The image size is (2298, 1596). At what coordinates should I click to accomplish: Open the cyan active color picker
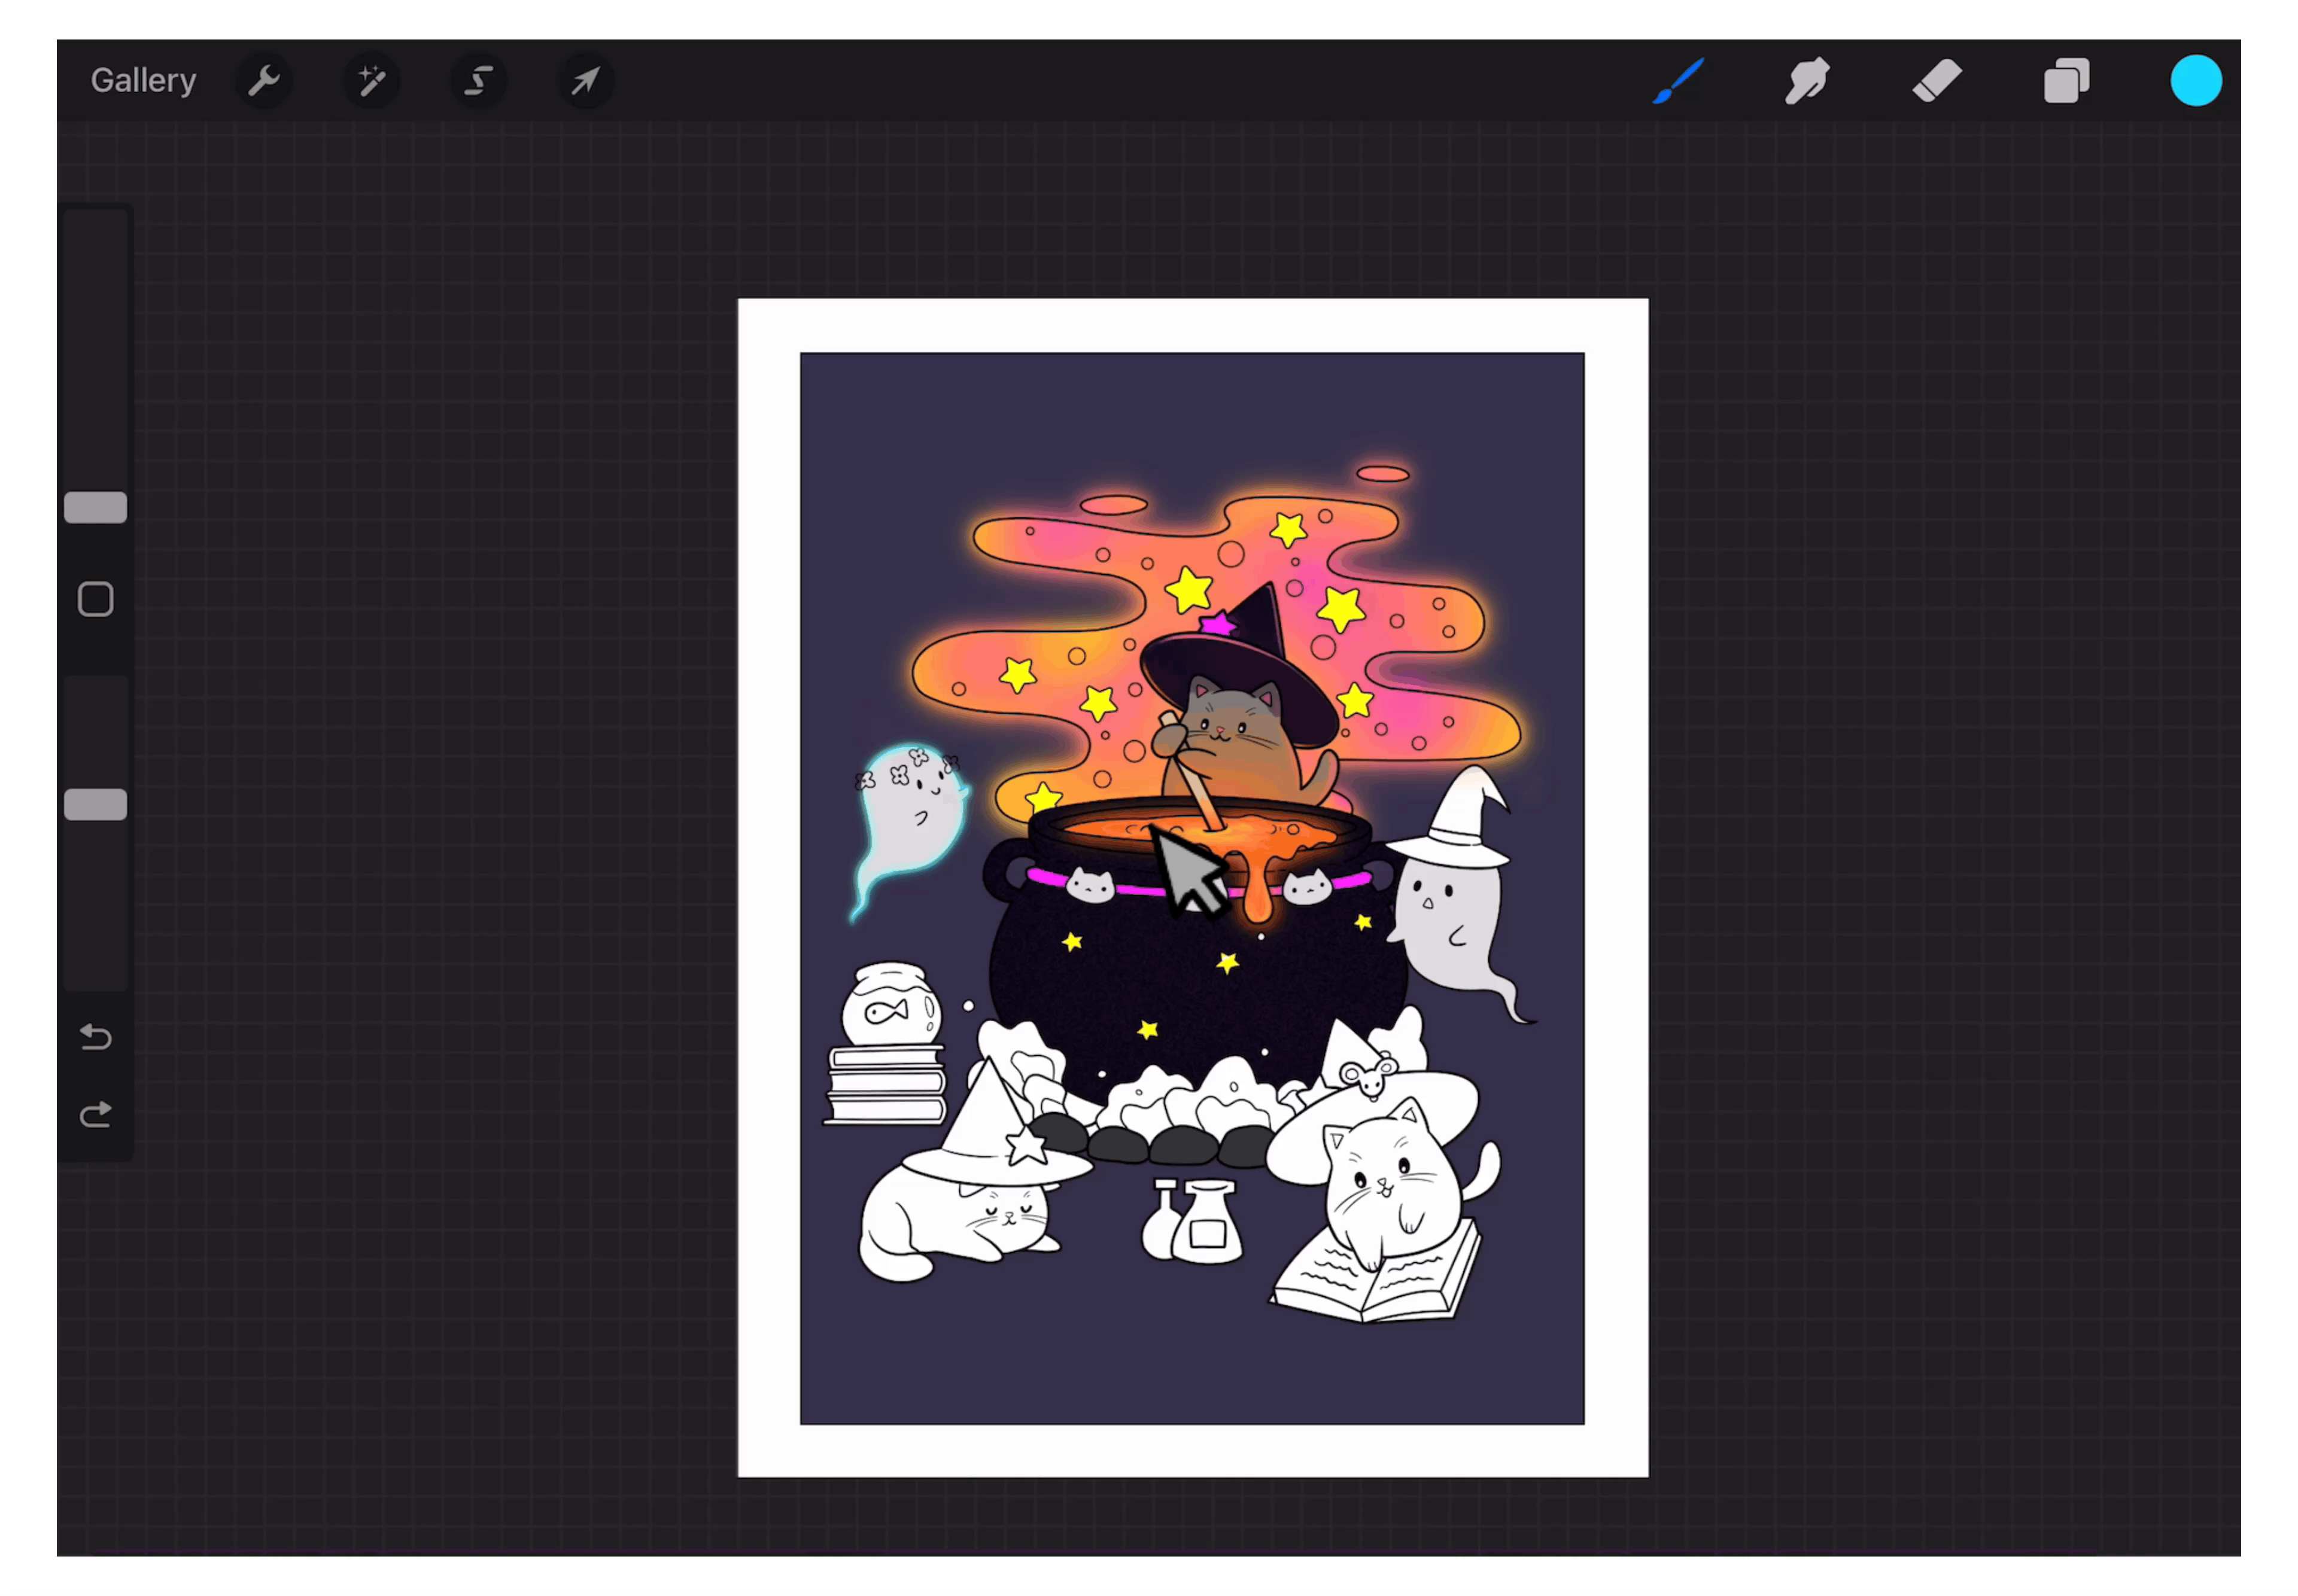[2195, 80]
